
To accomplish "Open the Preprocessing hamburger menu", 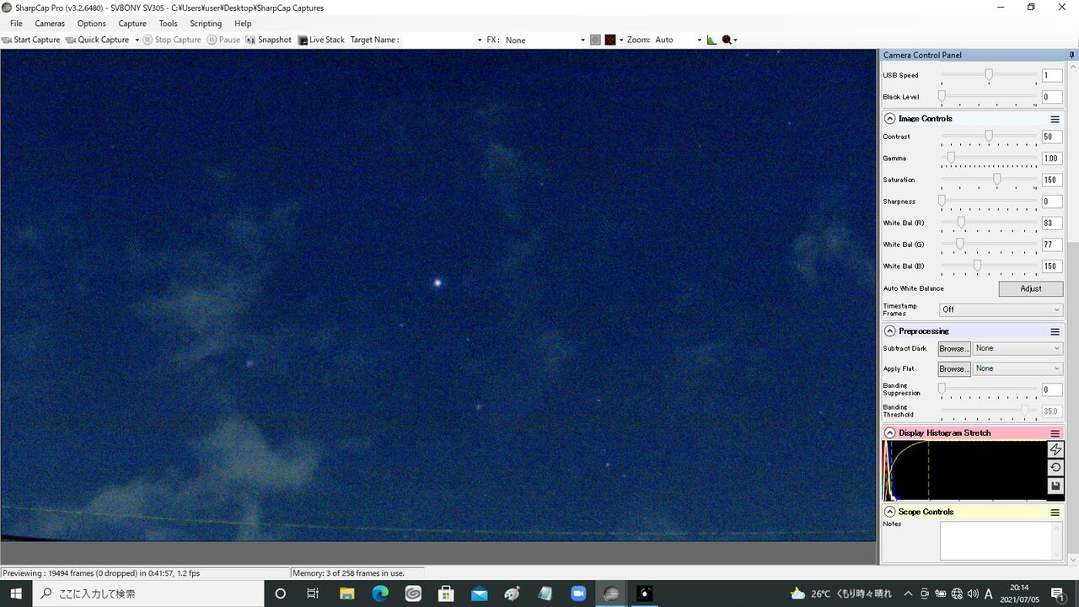I will click(1055, 331).
